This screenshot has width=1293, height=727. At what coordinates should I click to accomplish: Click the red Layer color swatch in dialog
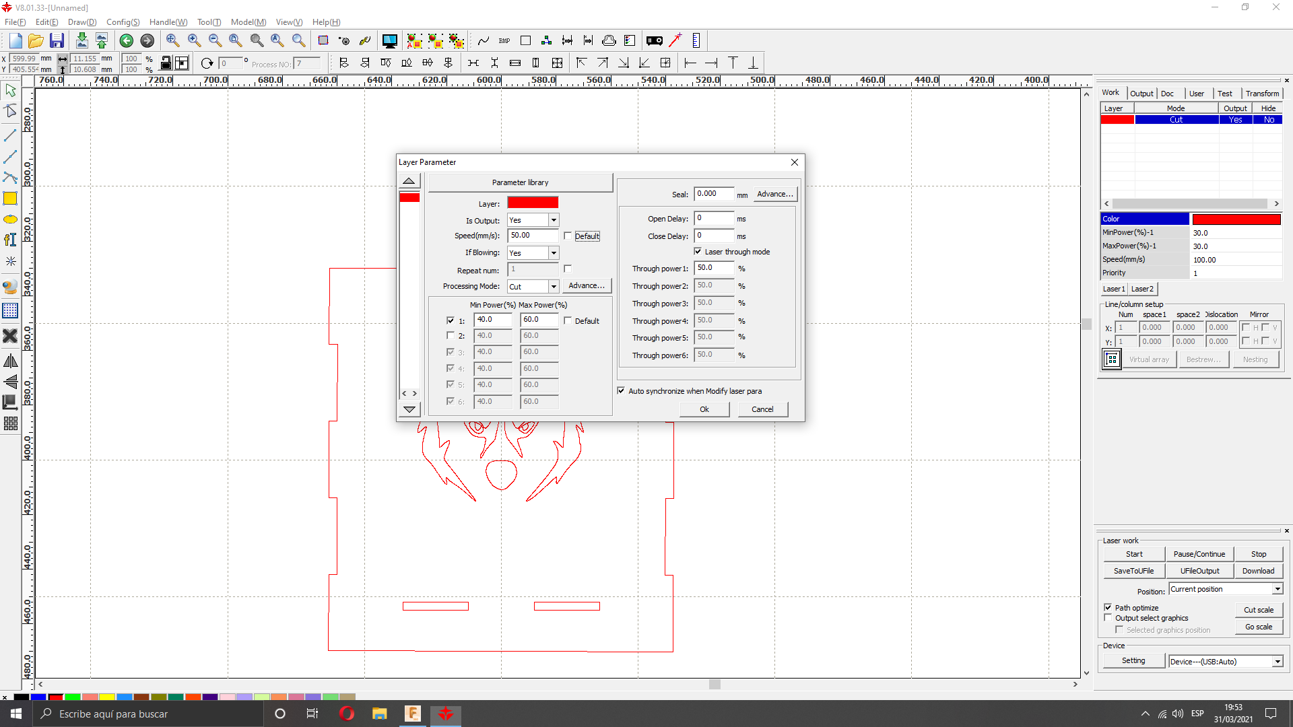pyautogui.click(x=532, y=203)
